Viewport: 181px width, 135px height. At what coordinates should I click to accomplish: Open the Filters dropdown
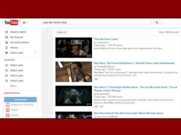pos(61,32)
